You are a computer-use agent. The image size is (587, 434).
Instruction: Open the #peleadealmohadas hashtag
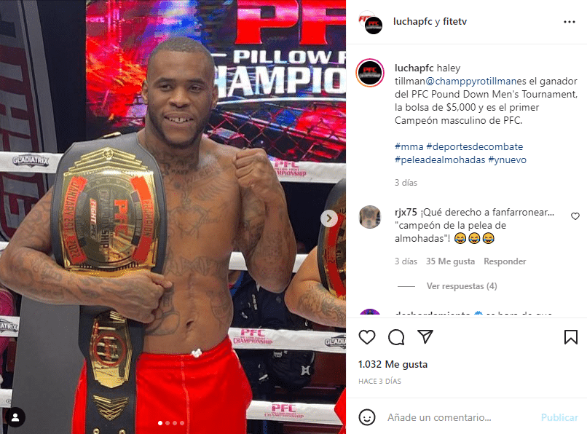coord(440,160)
